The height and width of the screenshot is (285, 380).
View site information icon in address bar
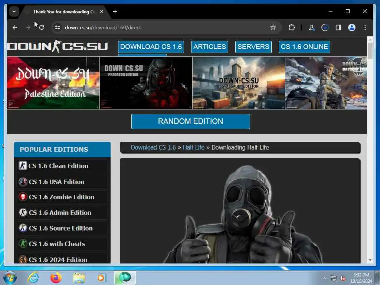(58, 27)
